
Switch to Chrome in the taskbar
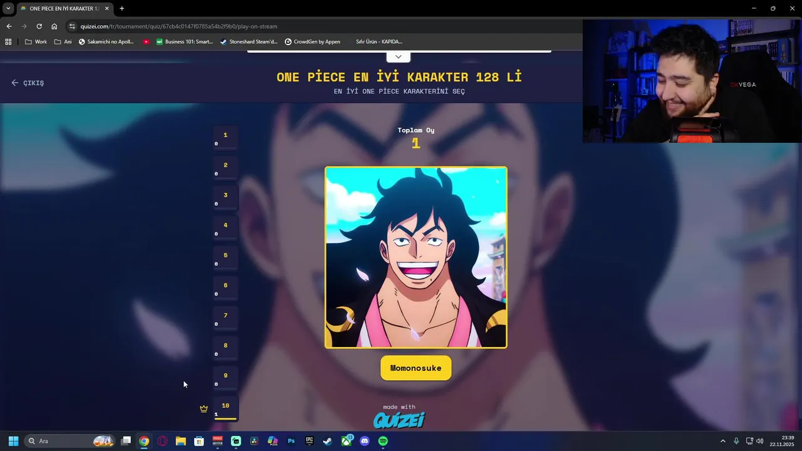(144, 441)
